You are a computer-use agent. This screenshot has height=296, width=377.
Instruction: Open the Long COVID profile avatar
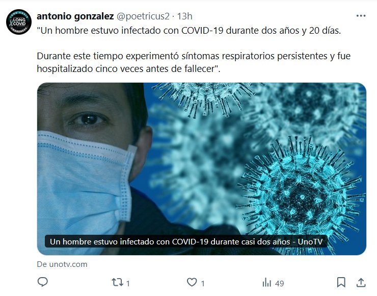[x=19, y=22]
